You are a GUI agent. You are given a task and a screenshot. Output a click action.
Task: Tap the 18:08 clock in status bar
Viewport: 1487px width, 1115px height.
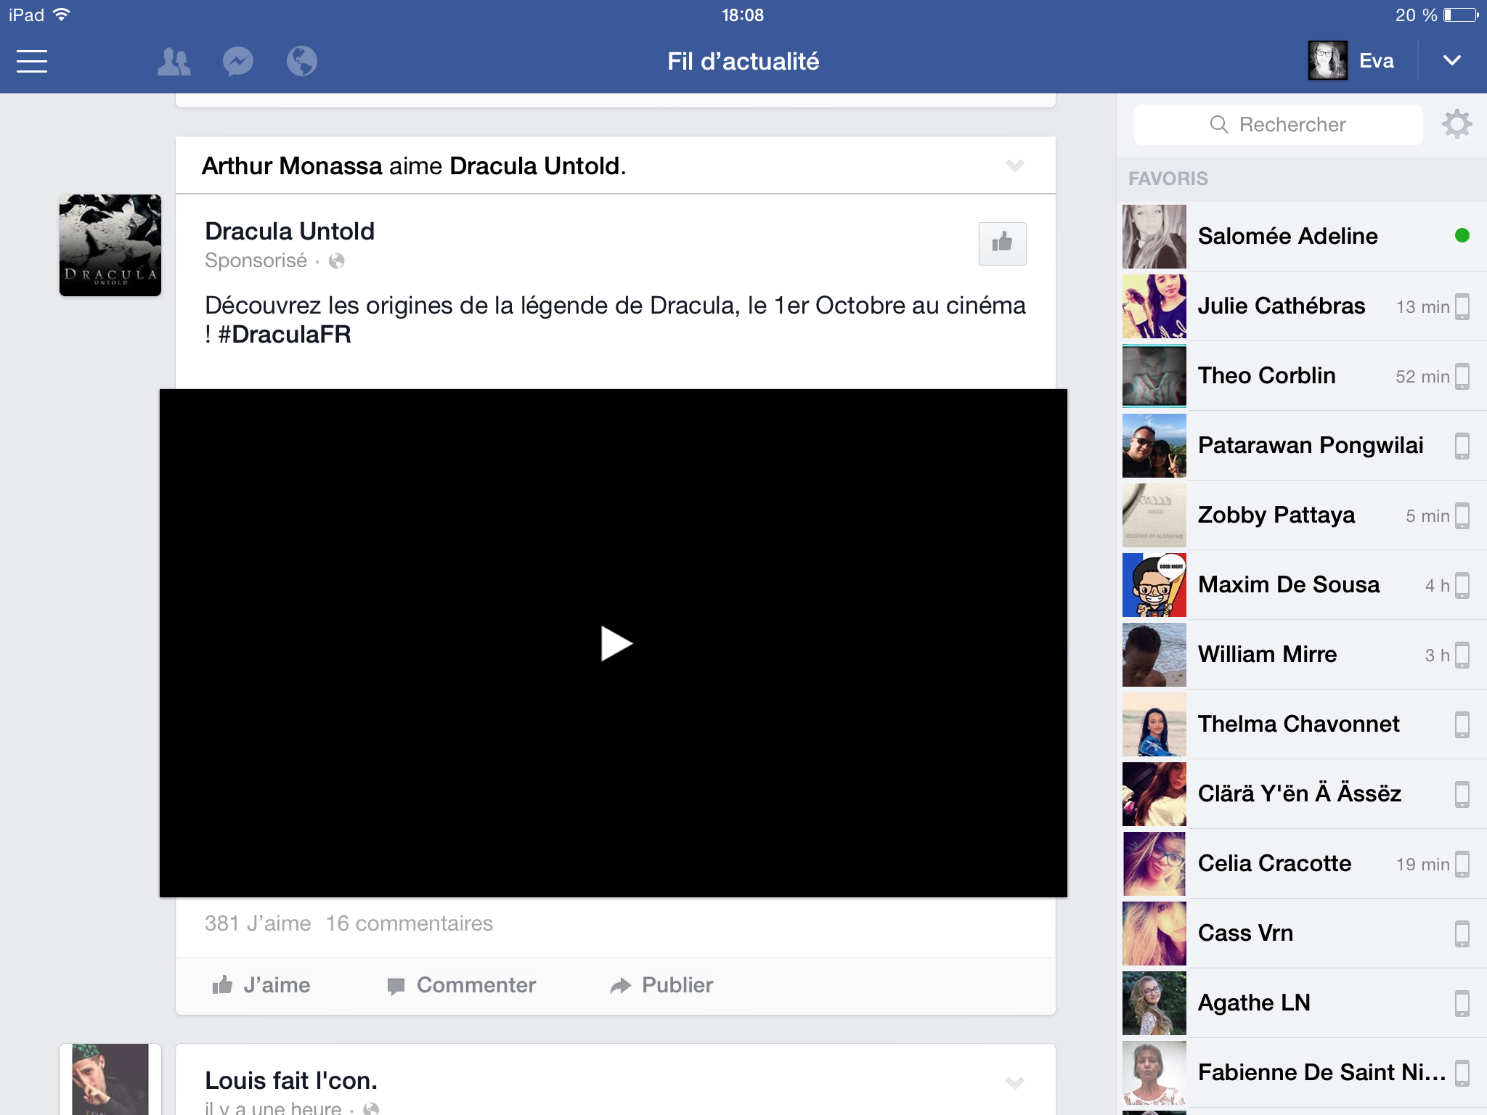743,15
